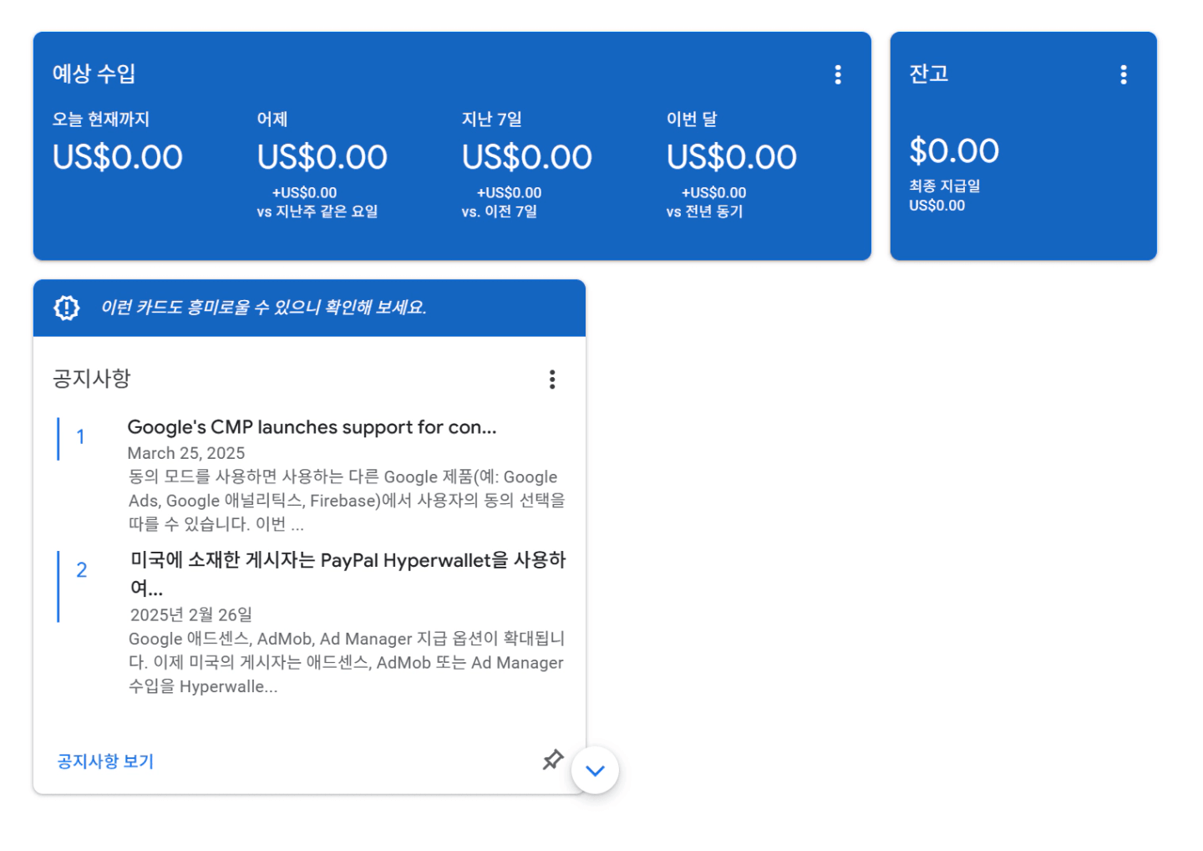Click the 오늘 현재까지 earnings amount
This screenshot has height=851, width=1203.
(x=118, y=157)
